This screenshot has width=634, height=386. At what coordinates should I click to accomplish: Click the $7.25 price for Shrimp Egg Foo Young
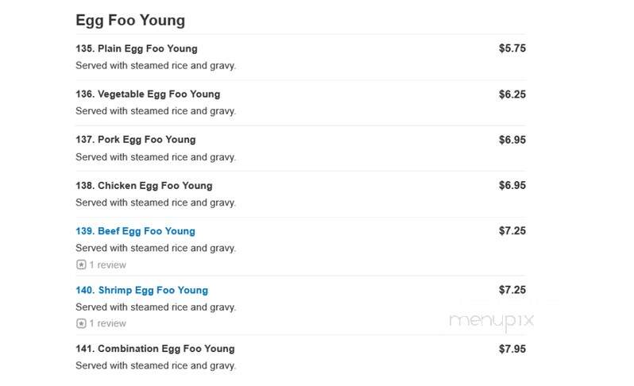coord(512,290)
